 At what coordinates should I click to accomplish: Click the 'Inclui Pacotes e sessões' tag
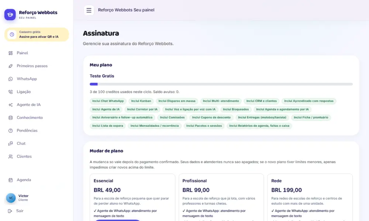point(204,126)
